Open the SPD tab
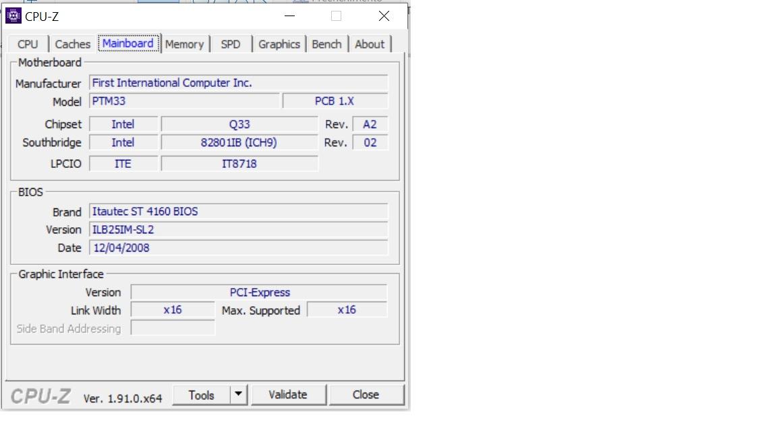 pos(231,44)
